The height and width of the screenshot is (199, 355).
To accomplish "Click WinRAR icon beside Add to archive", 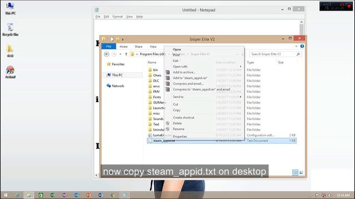I will click(168, 72).
